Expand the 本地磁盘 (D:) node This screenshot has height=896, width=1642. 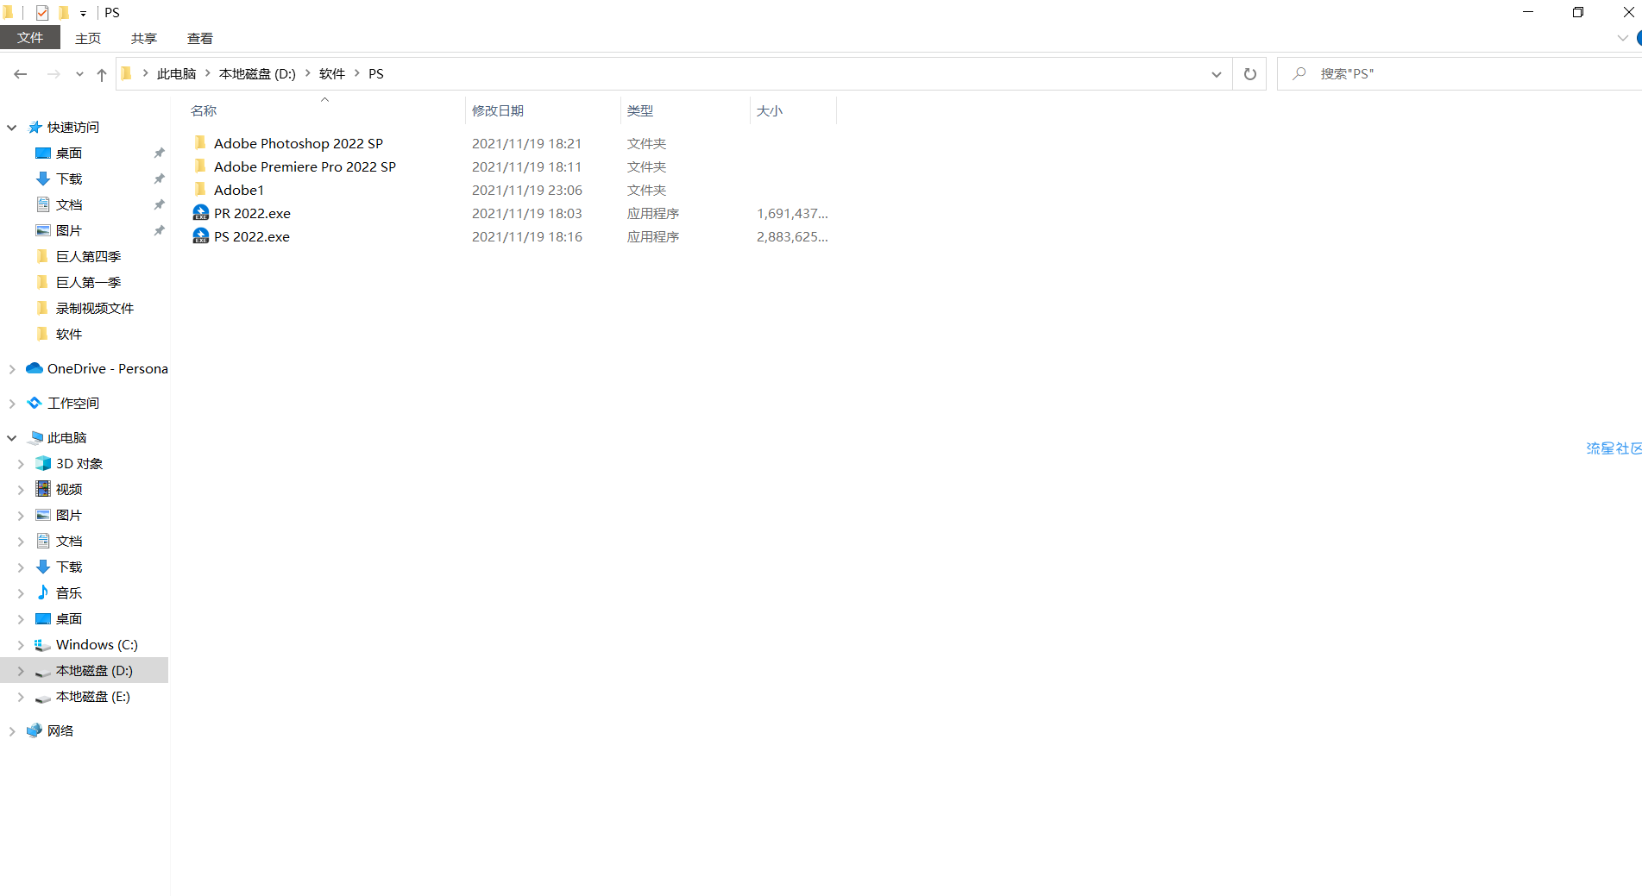pyautogui.click(x=21, y=671)
